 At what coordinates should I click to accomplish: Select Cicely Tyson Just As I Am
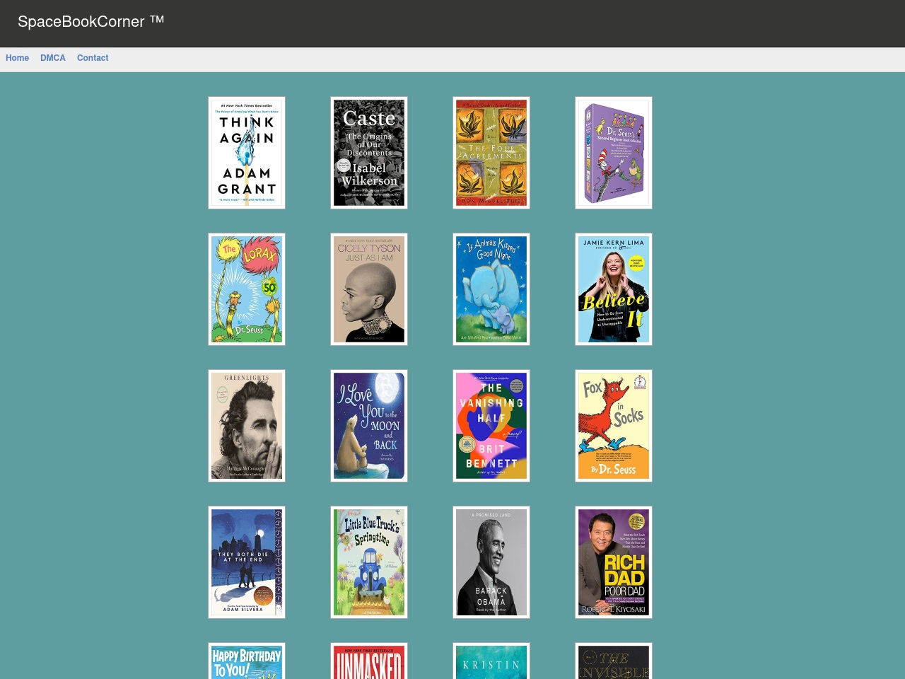tap(369, 289)
